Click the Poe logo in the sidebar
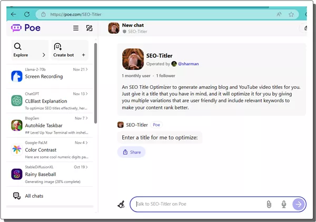The width and height of the screenshot is (316, 222). pos(26,28)
